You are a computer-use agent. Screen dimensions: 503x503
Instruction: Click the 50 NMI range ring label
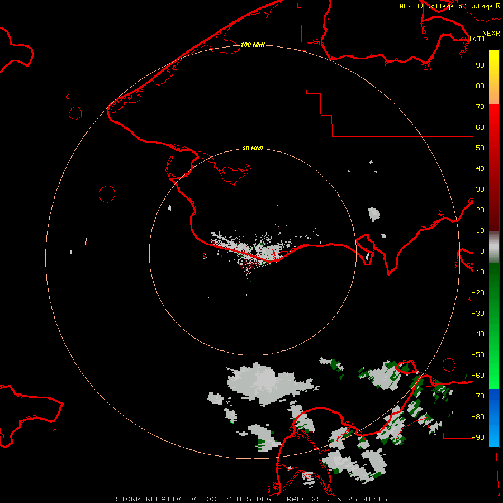253,148
